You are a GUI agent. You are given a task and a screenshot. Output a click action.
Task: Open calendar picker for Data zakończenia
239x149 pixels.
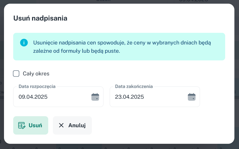(192, 97)
